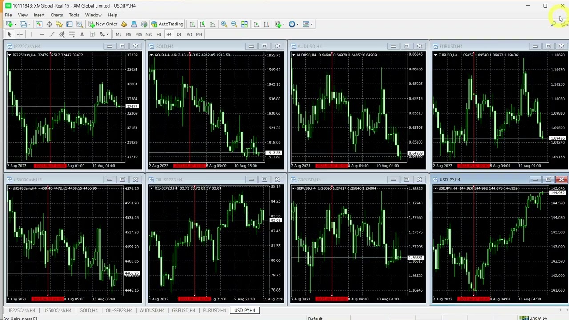The height and width of the screenshot is (320, 569).
Task: Click the New Order button
Action: click(x=103, y=24)
